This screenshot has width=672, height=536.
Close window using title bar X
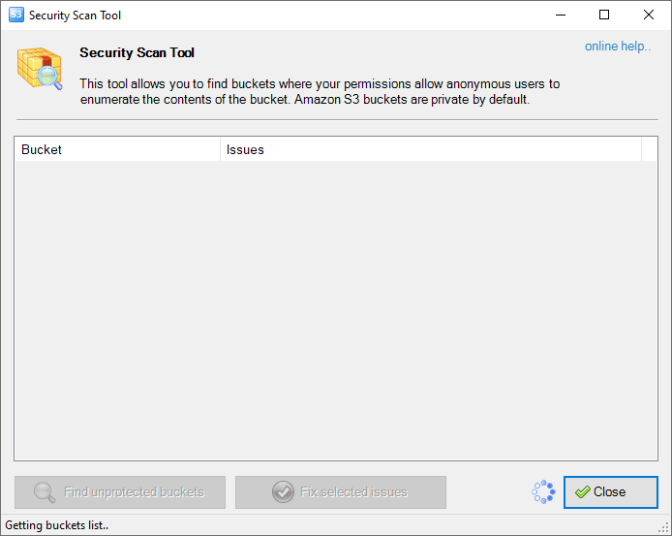pos(649,15)
